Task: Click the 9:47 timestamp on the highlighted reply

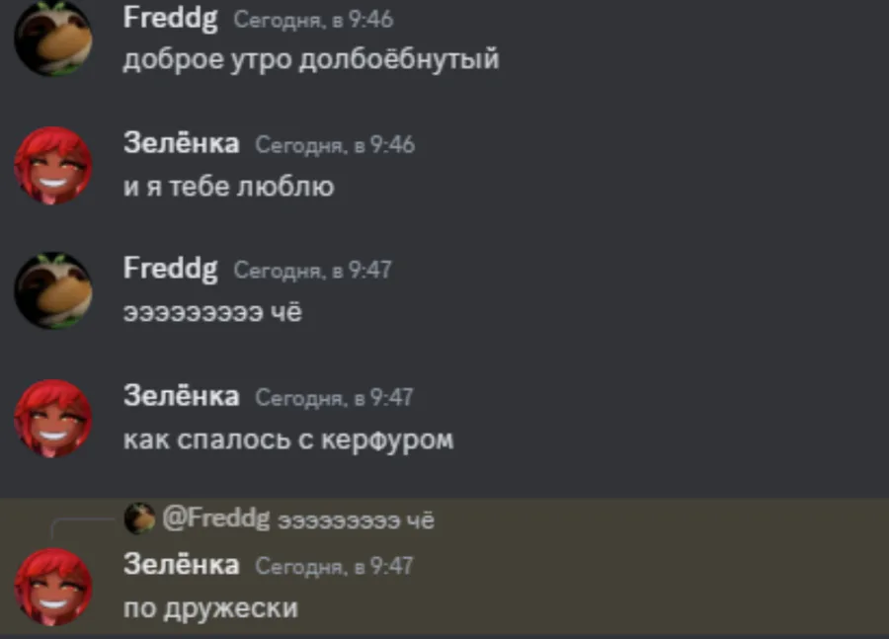Action: coord(335,566)
